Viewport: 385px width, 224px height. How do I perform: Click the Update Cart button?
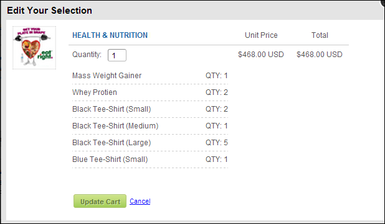(x=100, y=201)
